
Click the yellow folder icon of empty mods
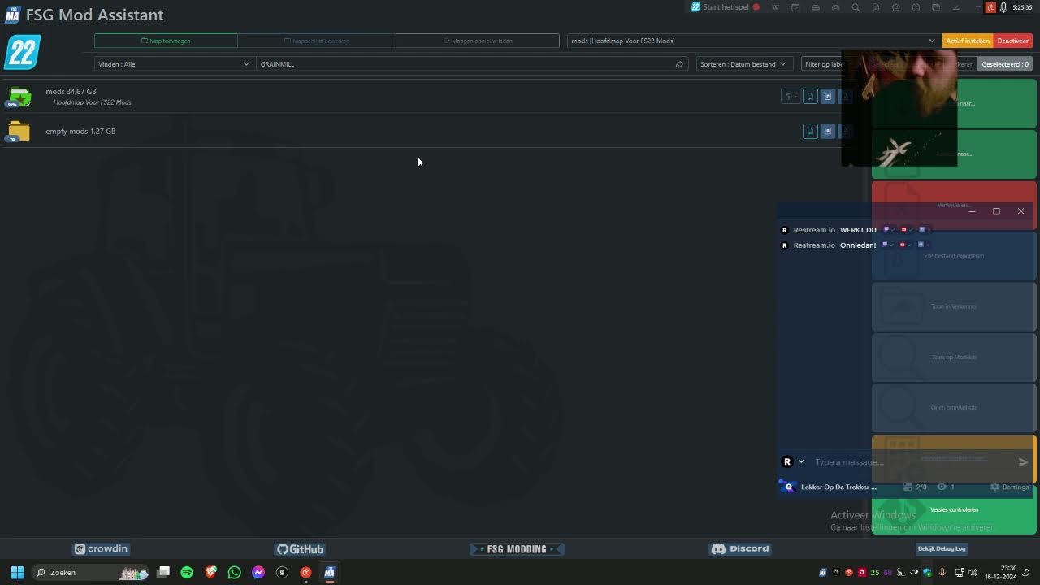pyautogui.click(x=19, y=131)
